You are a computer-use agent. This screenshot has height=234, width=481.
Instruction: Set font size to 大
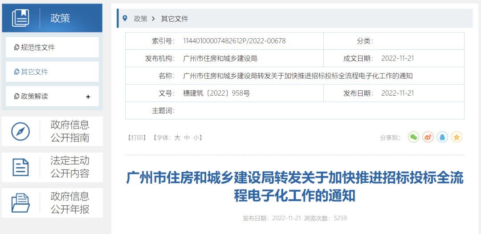click(x=177, y=138)
